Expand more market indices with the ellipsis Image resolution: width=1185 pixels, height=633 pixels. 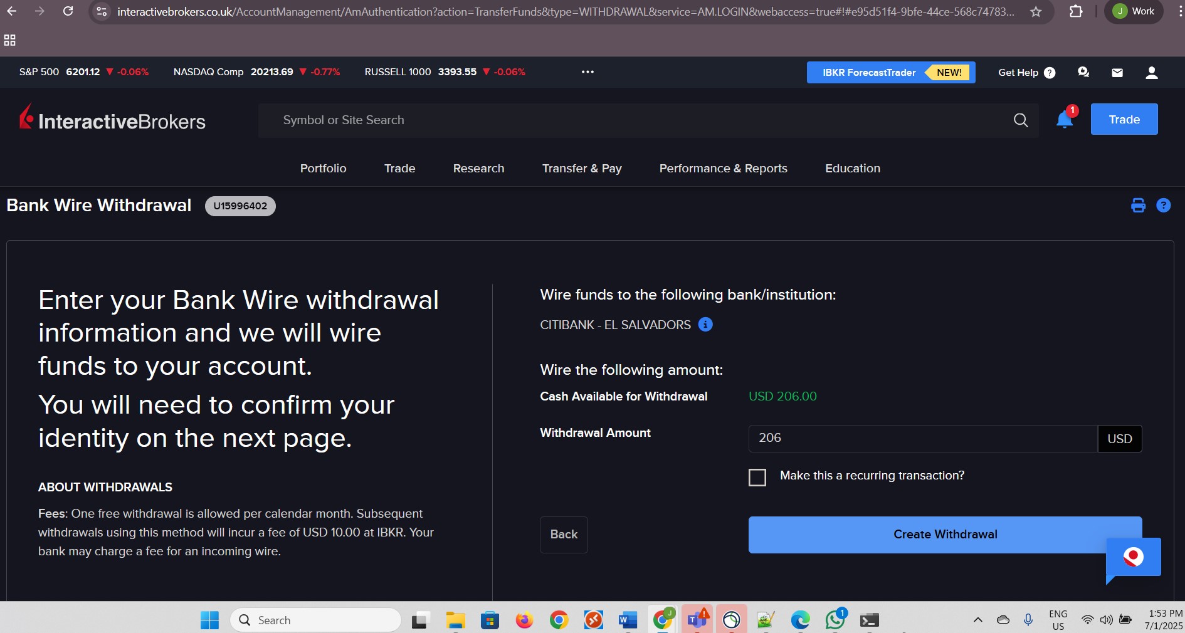(587, 72)
